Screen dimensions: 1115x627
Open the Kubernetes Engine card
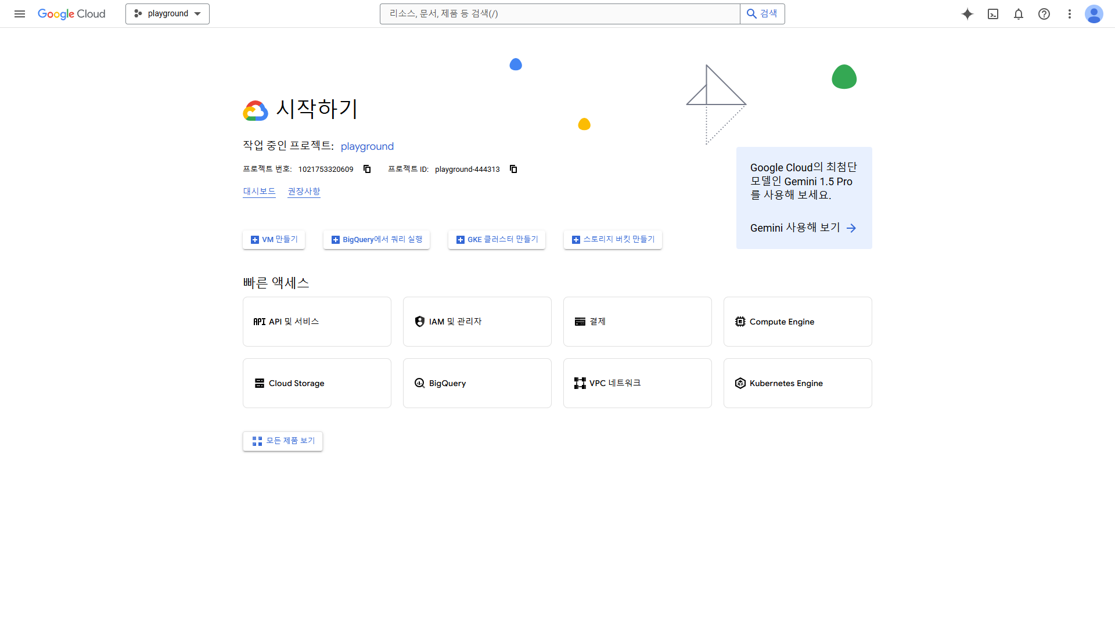point(797,383)
